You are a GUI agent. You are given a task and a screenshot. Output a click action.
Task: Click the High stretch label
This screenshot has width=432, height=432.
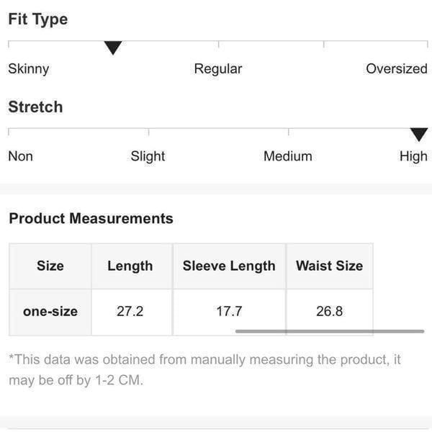point(413,156)
